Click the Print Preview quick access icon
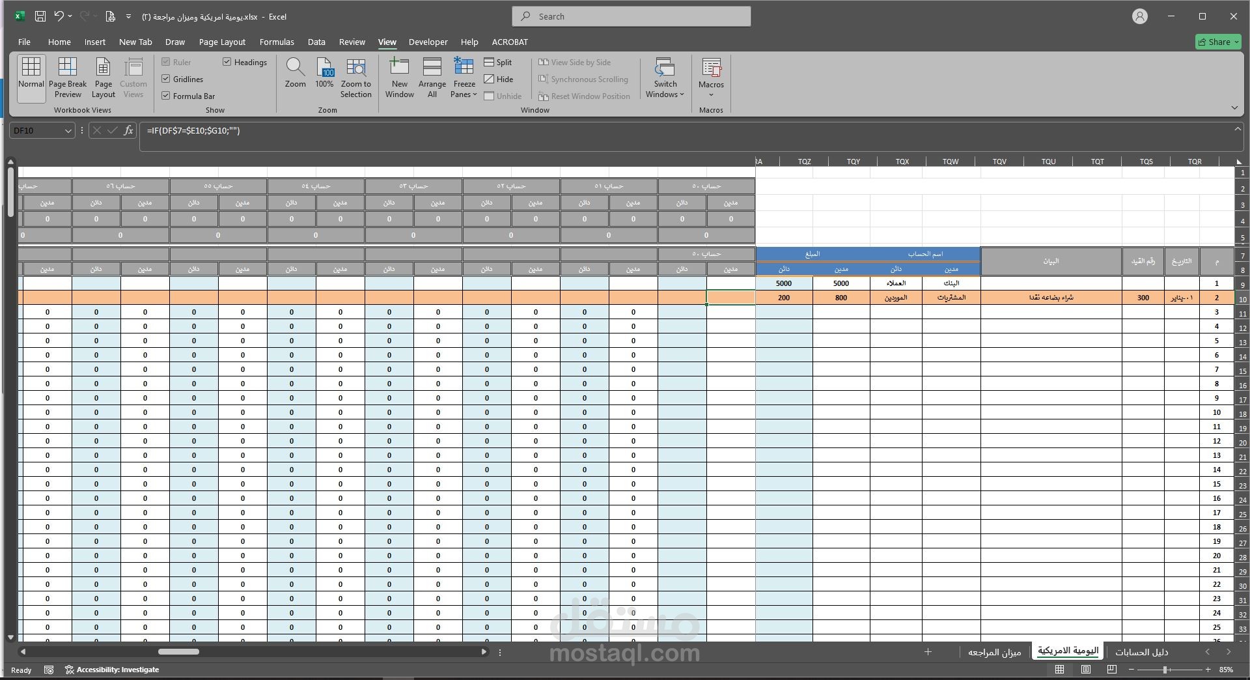The image size is (1250, 680). [110, 16]
